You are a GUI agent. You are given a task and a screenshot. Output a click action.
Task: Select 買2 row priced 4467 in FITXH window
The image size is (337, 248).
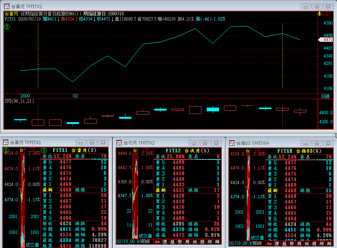[x=300, y=202]
